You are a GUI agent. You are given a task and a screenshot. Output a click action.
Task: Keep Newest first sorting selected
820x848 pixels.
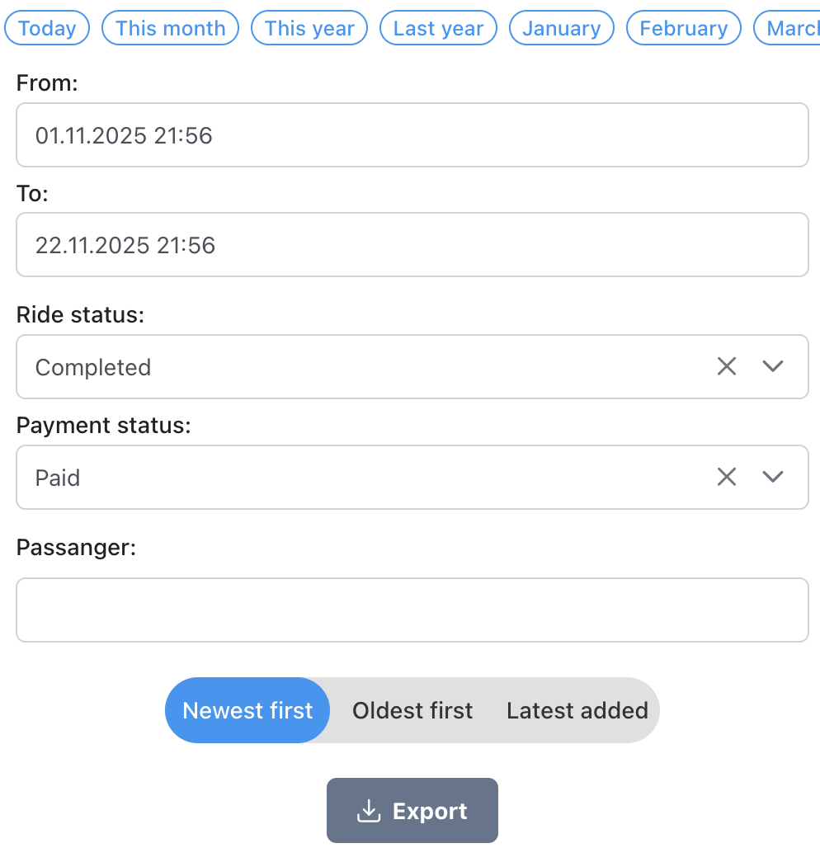tap(247, 710)
